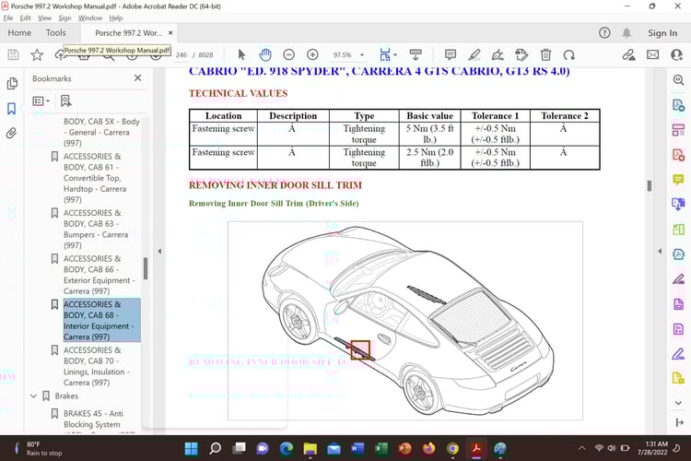This screenshot has height=461, width=691.
Task: Select bookmark CAB 68 Interior Equipment
Action: pyautogui.click(x=101, y=320)
